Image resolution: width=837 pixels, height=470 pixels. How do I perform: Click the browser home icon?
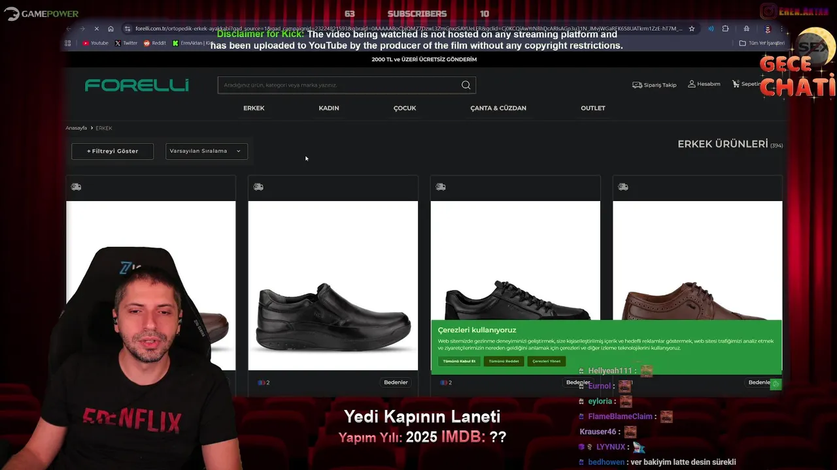point(111,29)
